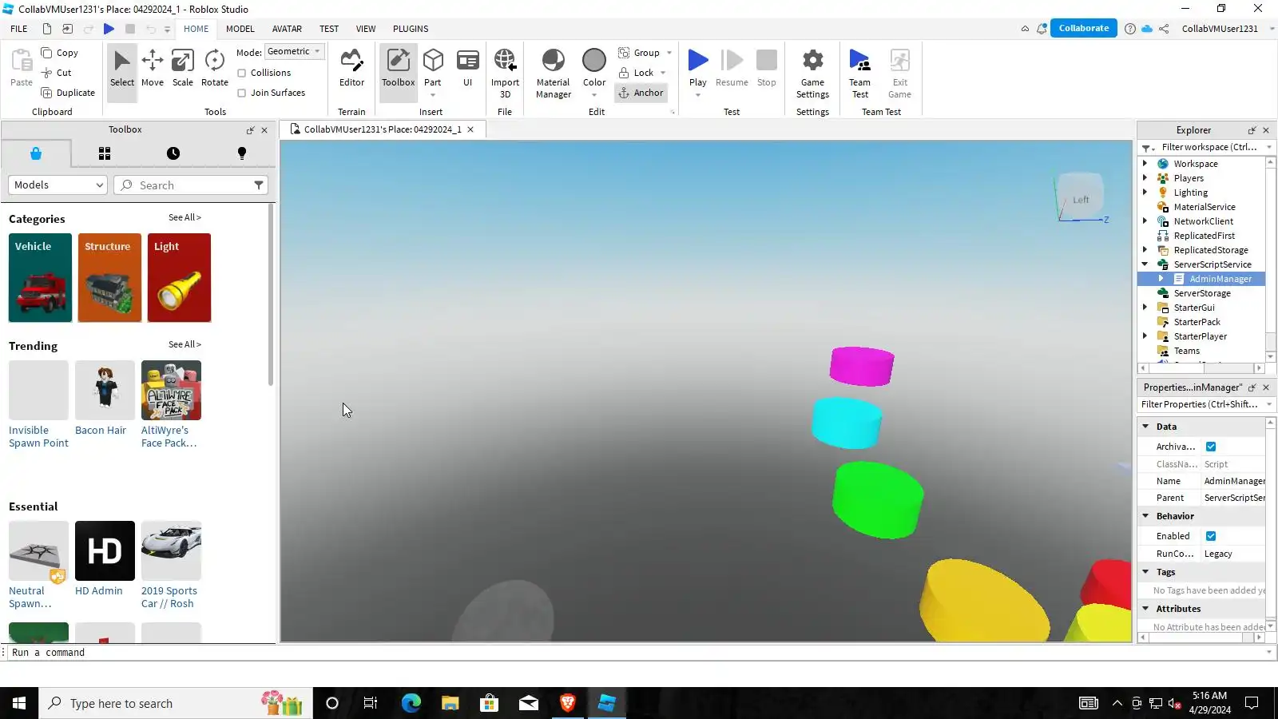
Task: Open the help icon in title bar
Action: (1129, 29)
